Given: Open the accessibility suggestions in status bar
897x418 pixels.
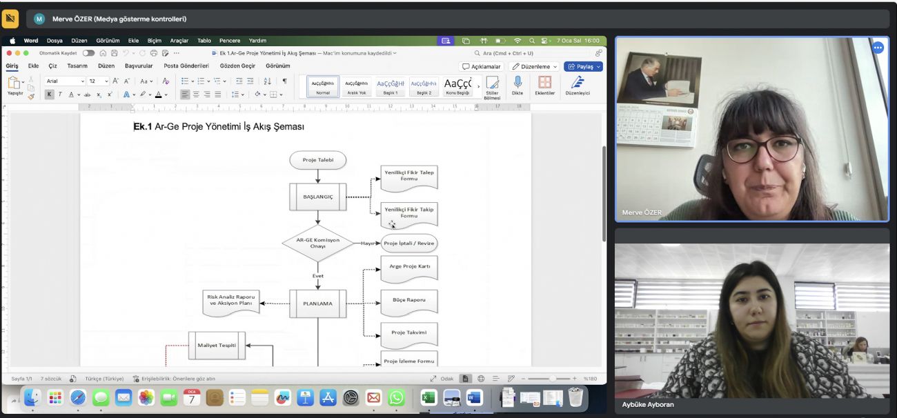Looking at the screenshot, I should point(174,379).
